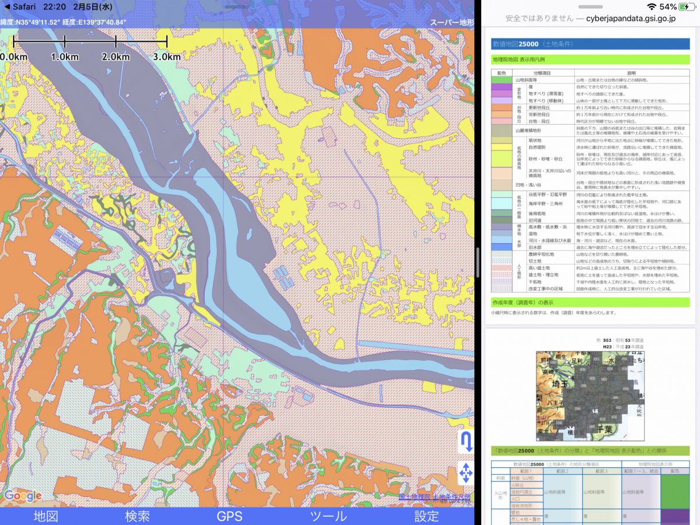This screenshot has height=525, width=700.
Task: Tap the latitude longitude coordinate readout
Action: click(x=64, y=23)
